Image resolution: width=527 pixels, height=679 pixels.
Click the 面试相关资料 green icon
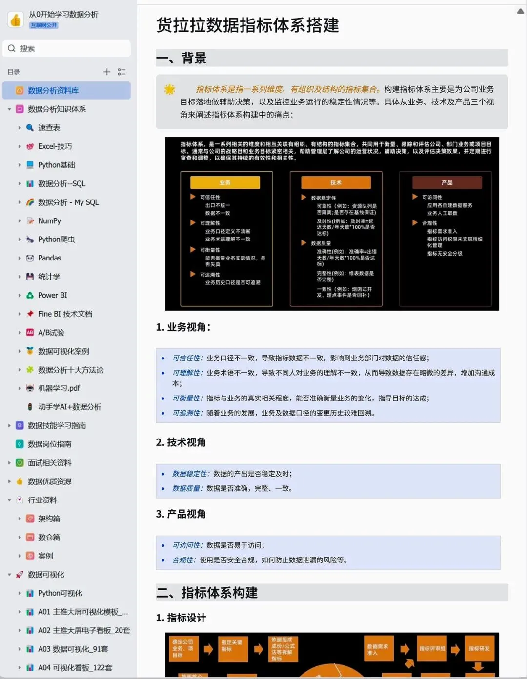click(x=20, y=463)
